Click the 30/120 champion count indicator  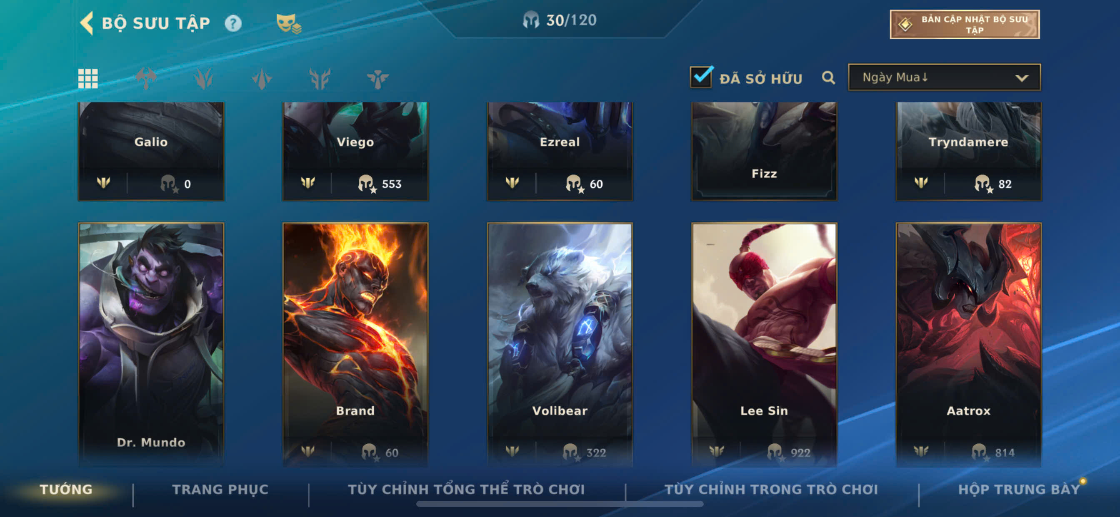pos(560,20)
